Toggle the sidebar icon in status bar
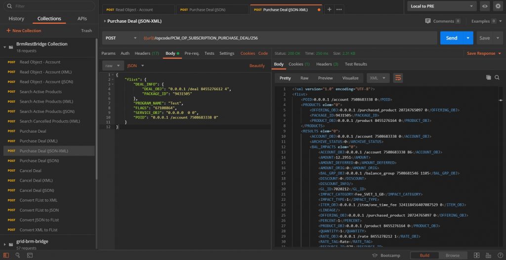Image resolution: width=506 pixels, height=260 pixels. pyautogui.click(x=6, y=255)
